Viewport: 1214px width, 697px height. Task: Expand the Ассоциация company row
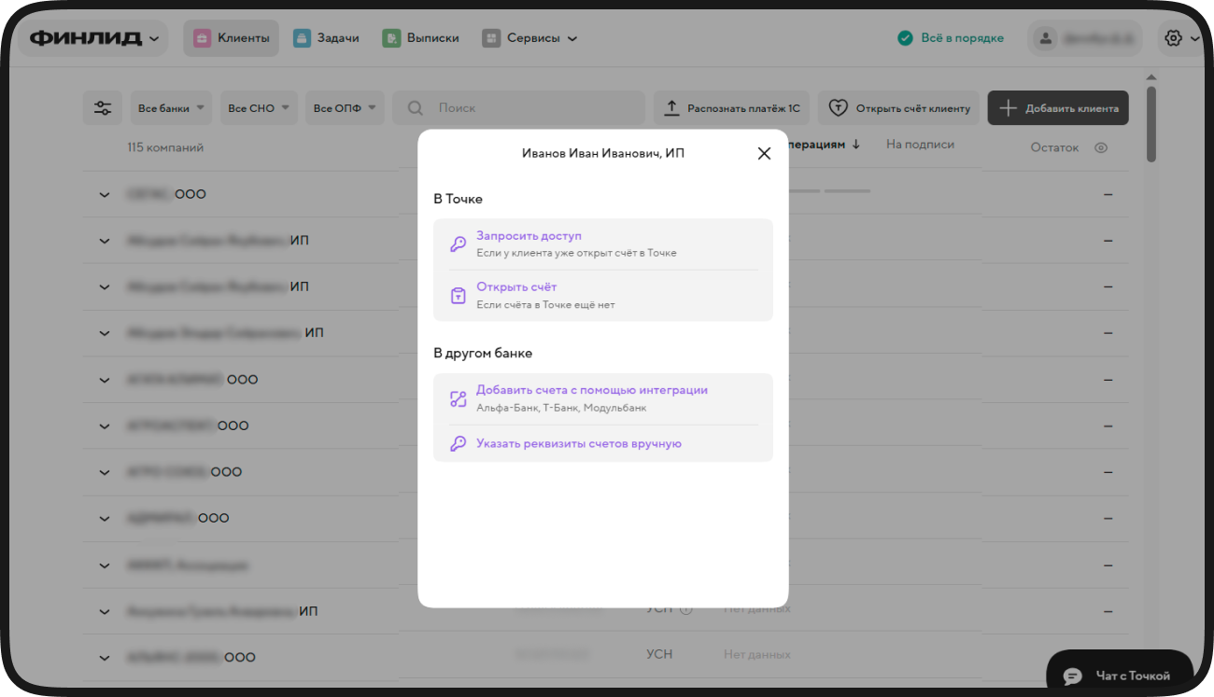coord(104,565)
